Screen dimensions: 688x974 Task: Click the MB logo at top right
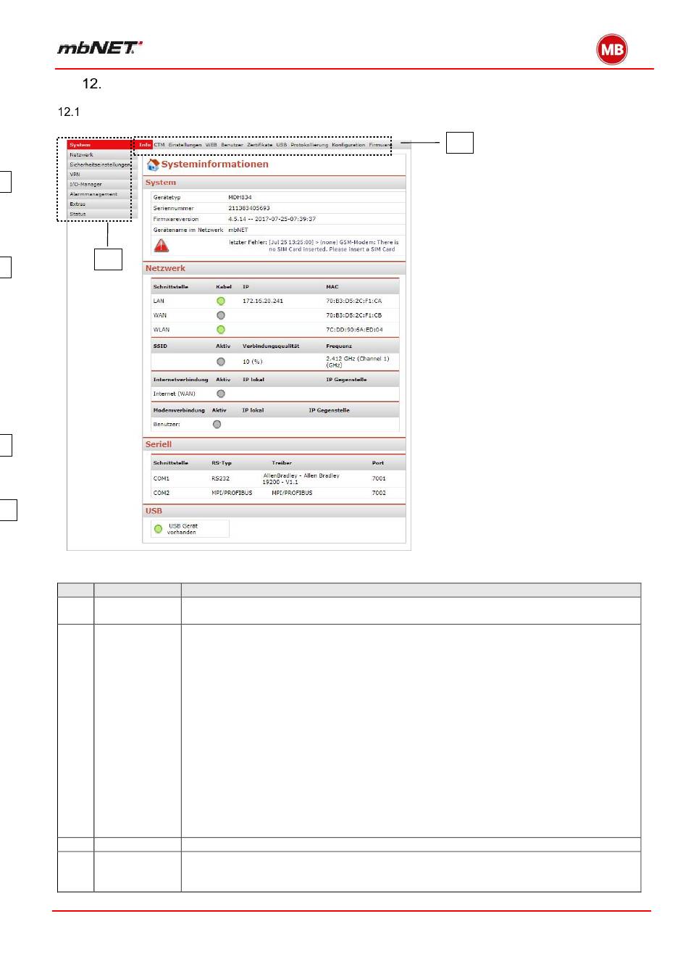[x=612, y=49]
